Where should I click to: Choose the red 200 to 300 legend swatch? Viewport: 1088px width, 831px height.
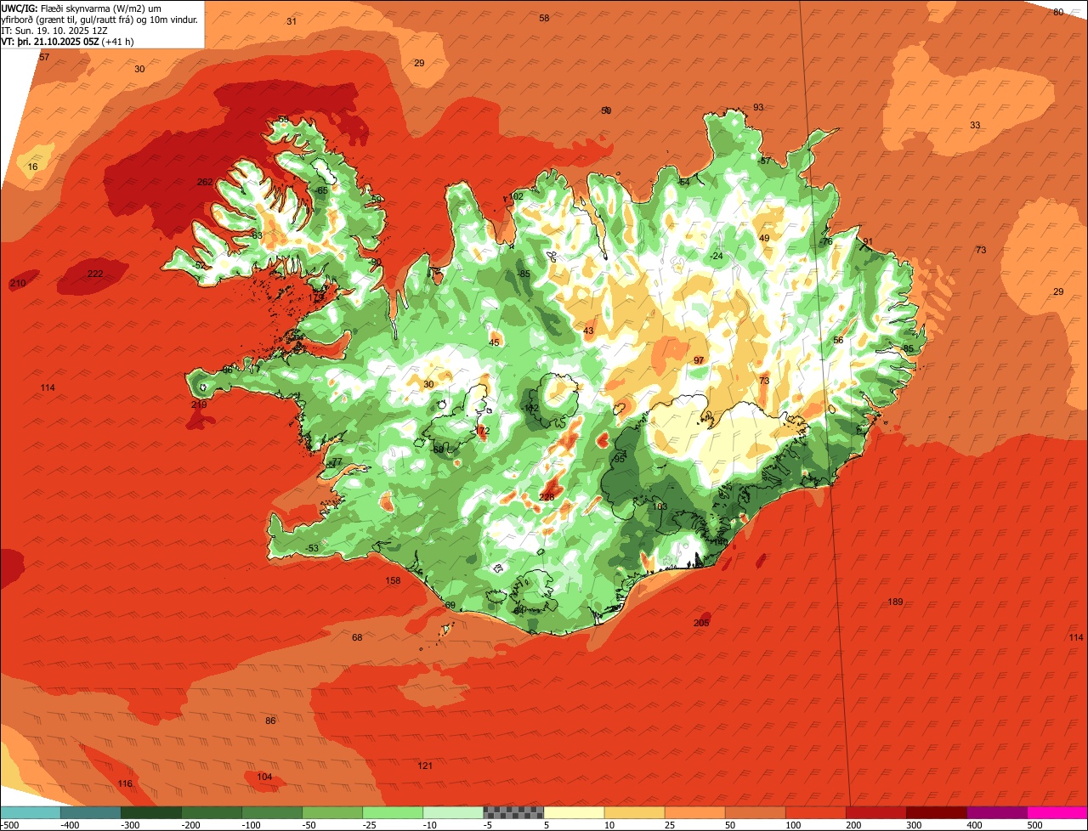pos(875,812)
